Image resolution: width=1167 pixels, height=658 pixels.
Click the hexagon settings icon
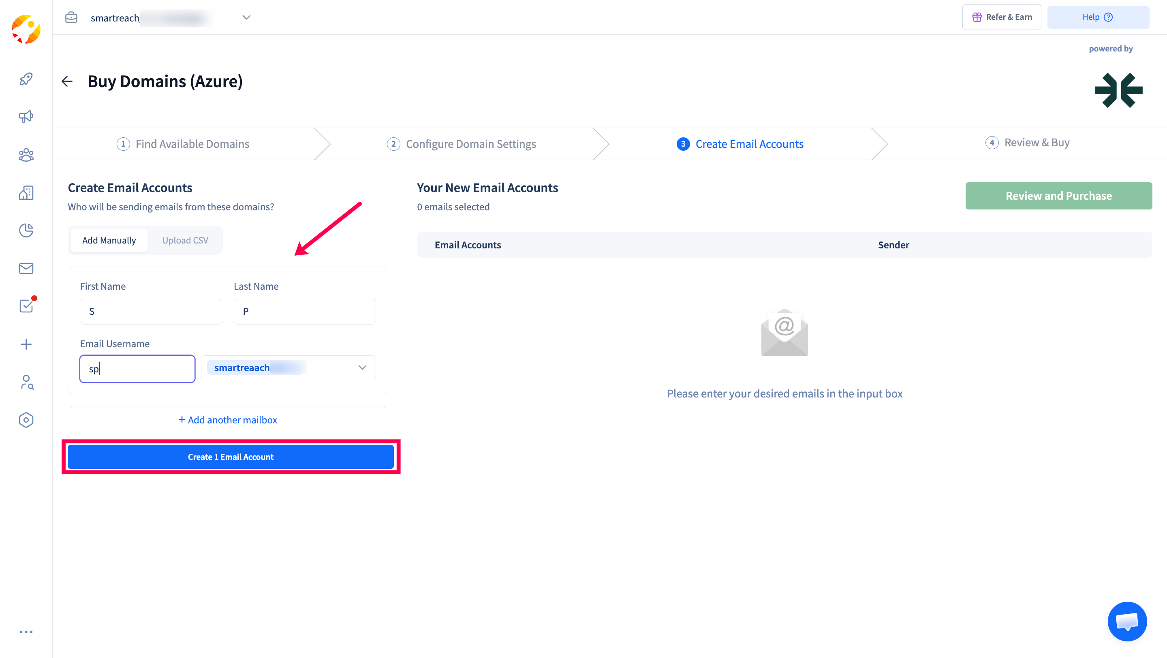click(26, 420)
